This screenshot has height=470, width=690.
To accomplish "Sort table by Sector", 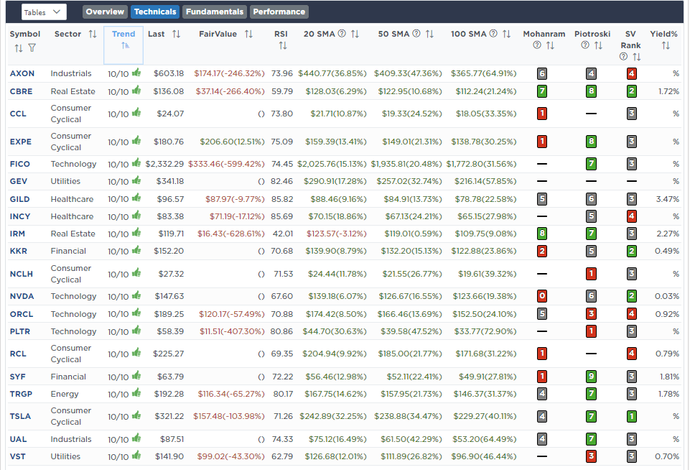I will 93,34.
